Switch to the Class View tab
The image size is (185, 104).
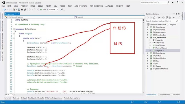point(175,94)
